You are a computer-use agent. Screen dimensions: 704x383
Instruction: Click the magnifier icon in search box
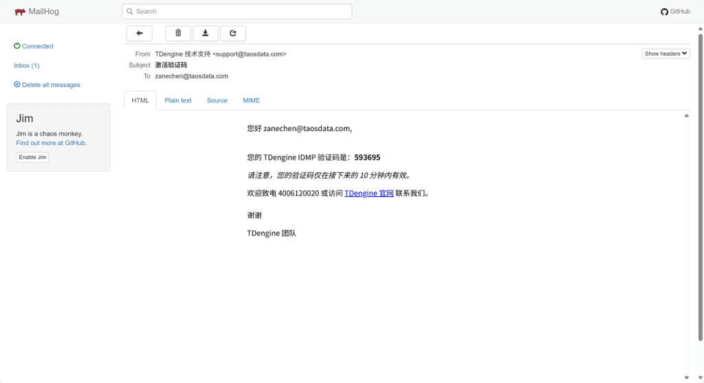130,11
